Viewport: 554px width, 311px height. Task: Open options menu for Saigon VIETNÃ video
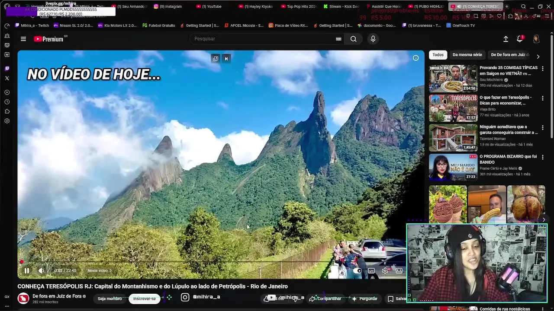point(543,69)
